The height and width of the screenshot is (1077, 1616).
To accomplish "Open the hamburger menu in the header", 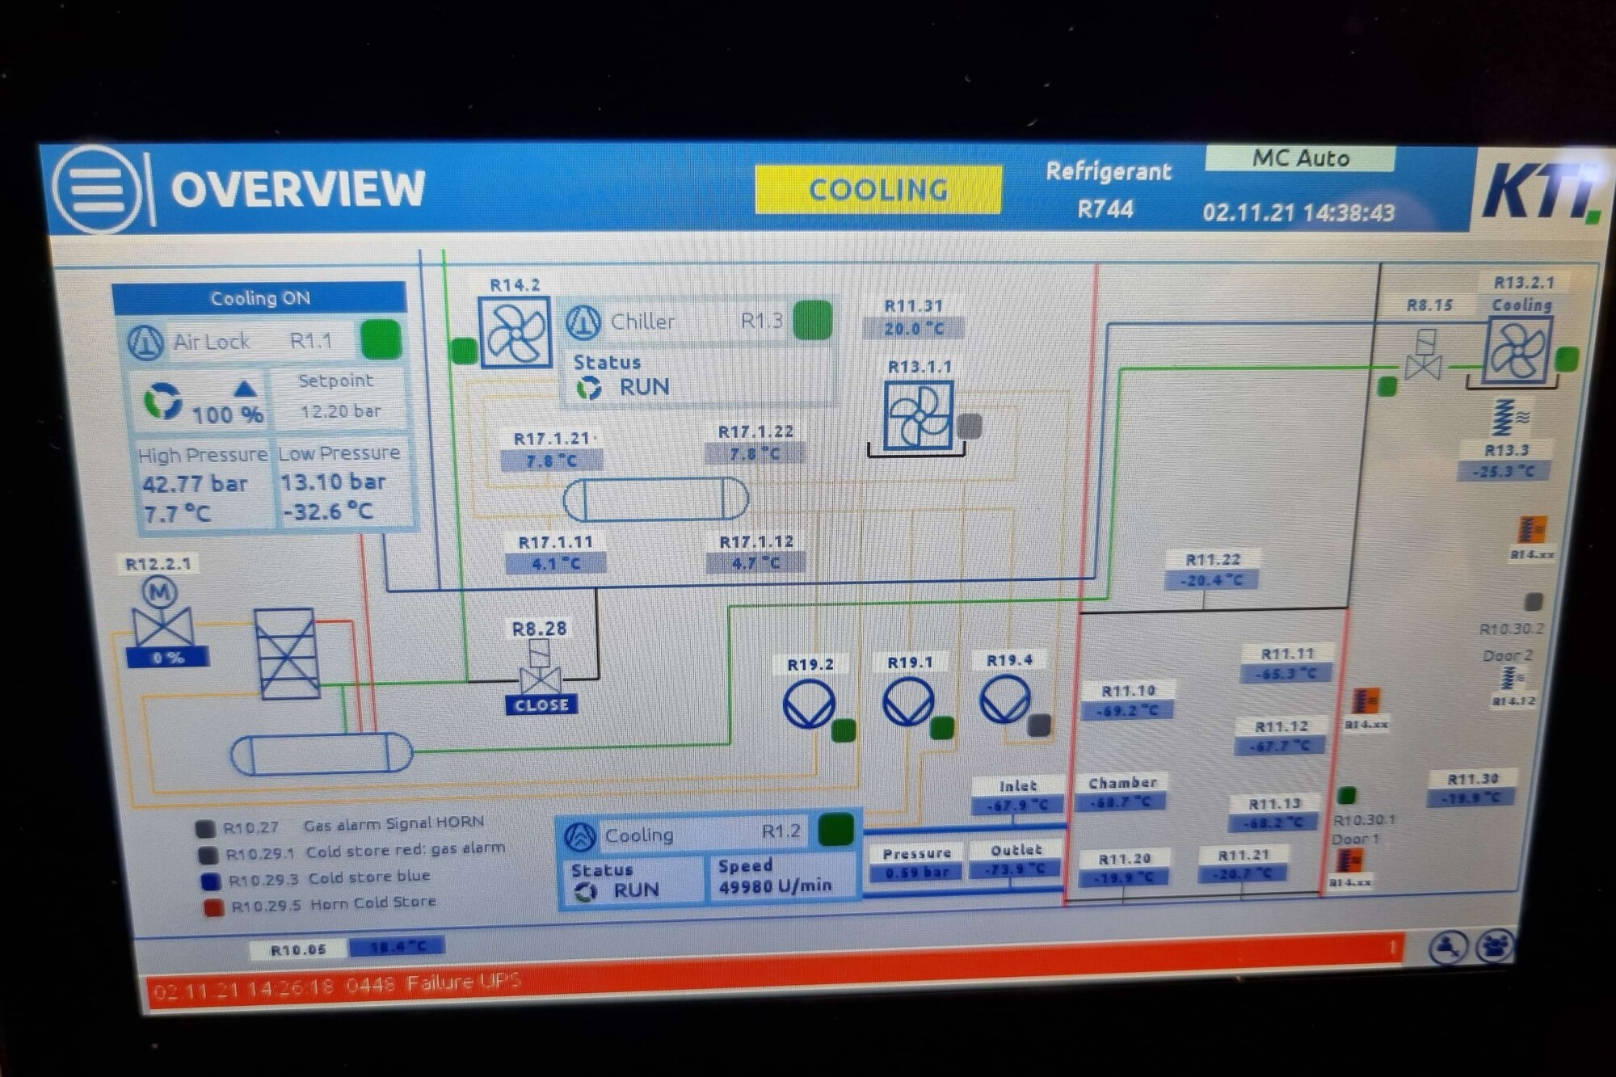I will pyautogui.click(x=97, y=189).
